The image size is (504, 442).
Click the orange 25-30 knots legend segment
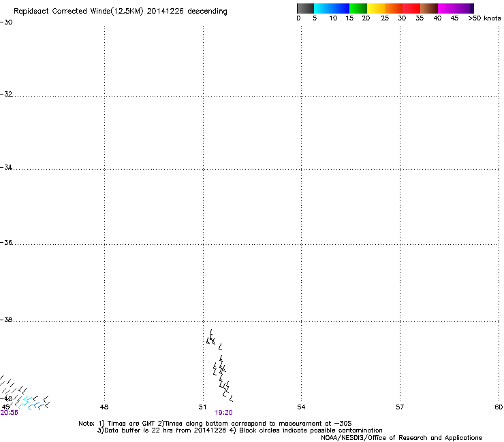pos(394,8)
